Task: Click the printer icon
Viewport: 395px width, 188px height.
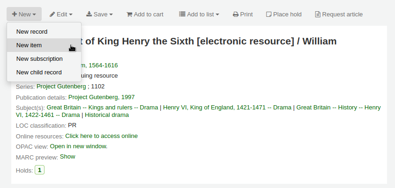Action: click(236, 14)
